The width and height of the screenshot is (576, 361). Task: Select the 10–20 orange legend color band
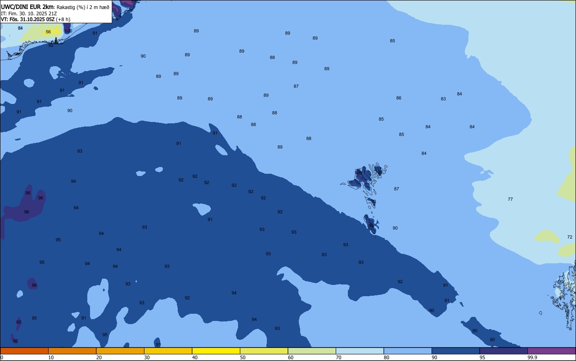tap(72, 351)
